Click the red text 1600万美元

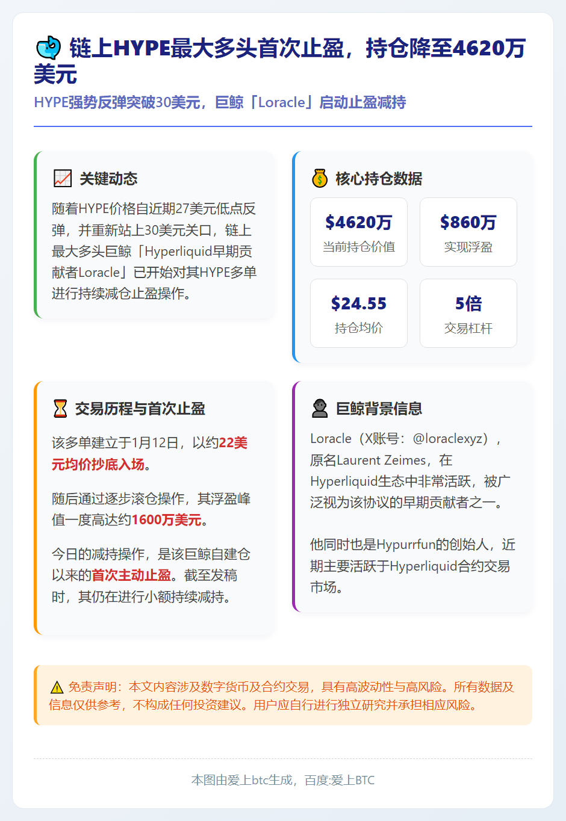(x=166, y=520)
